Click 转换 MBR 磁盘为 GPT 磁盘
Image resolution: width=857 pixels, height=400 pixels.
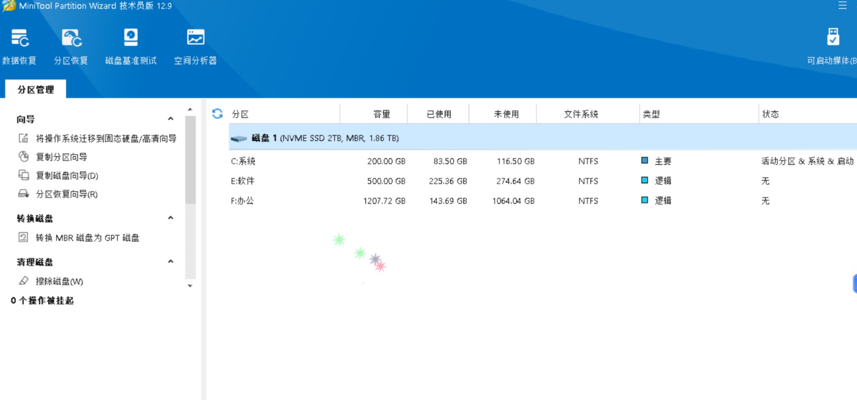[x=88, y=237]
